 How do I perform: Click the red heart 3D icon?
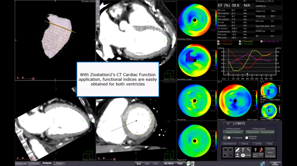pos(261,150)
